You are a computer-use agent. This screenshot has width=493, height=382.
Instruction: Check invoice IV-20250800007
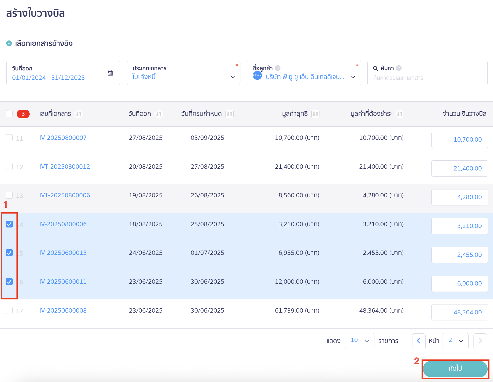pos(9,138)
